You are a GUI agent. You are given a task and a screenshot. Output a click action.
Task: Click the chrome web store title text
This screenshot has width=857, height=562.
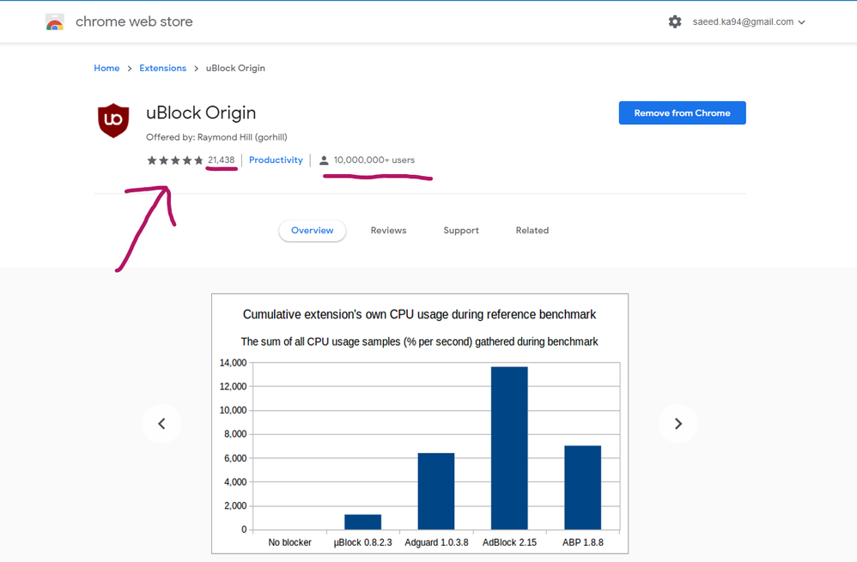[134, 21]
